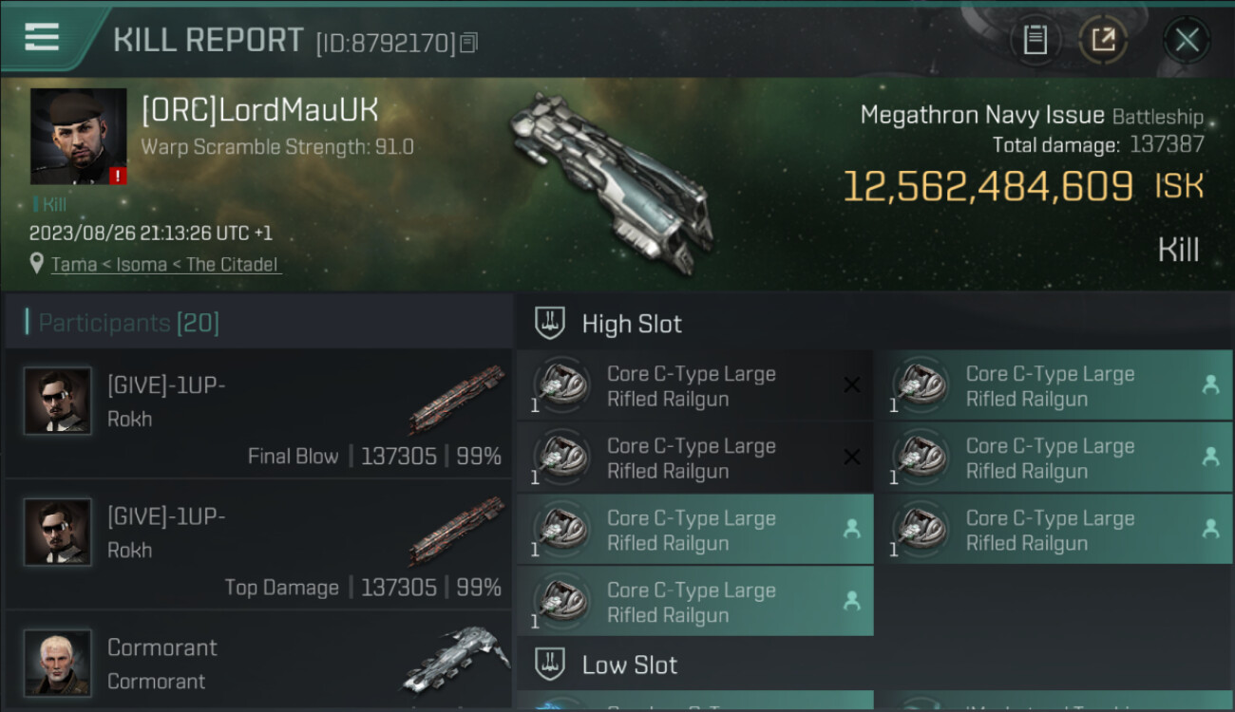The image size is (1235, 712).
Task: Select the Top Damage Rokh participant row
Action: pos(258,544)
